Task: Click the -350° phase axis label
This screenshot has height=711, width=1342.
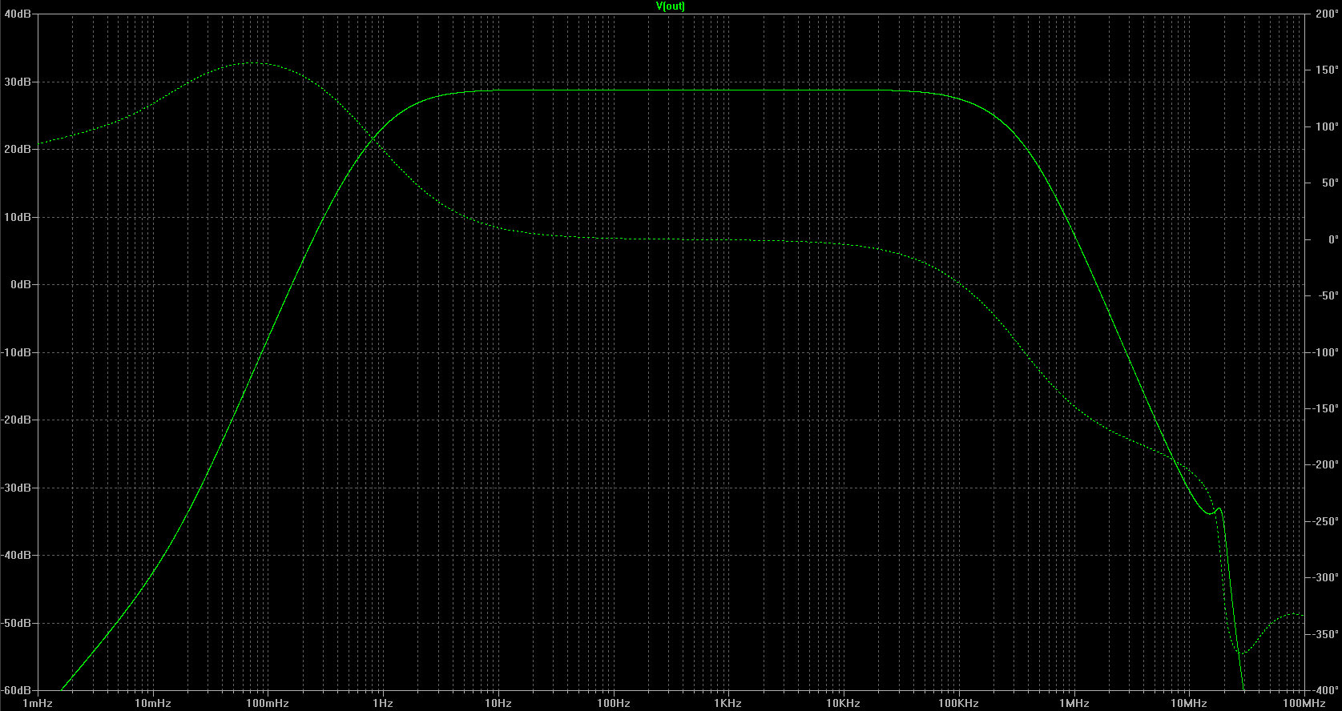Action: 1325,634
